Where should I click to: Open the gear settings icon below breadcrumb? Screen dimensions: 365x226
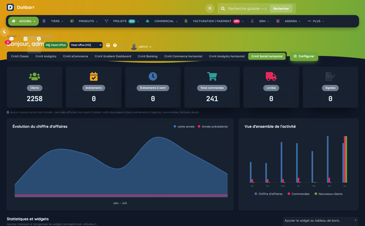click(x=39, y=39)
